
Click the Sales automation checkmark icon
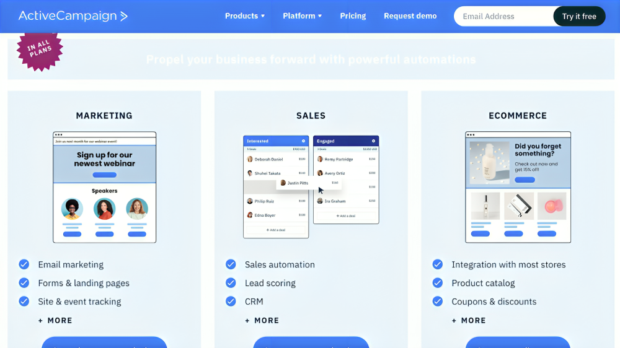click(x=231, y=264)
